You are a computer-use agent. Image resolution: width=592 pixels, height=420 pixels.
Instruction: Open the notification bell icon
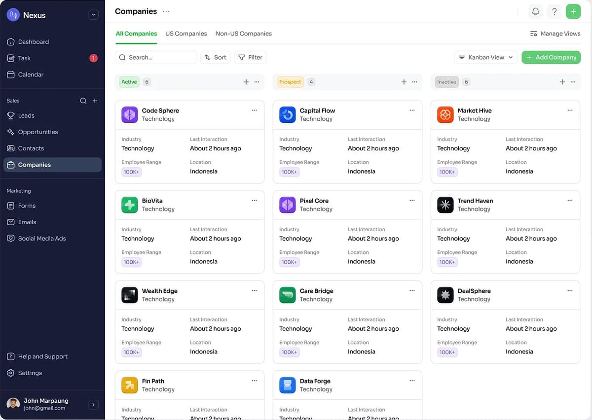[x=535, y=11]
